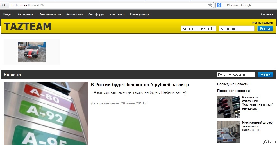Open the Автомобили navigation link

tap(74, 14)
